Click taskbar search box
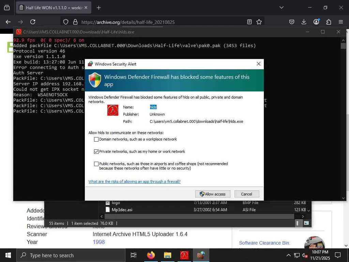The height and width of the screenshot is (262, 349). (71, 255)
